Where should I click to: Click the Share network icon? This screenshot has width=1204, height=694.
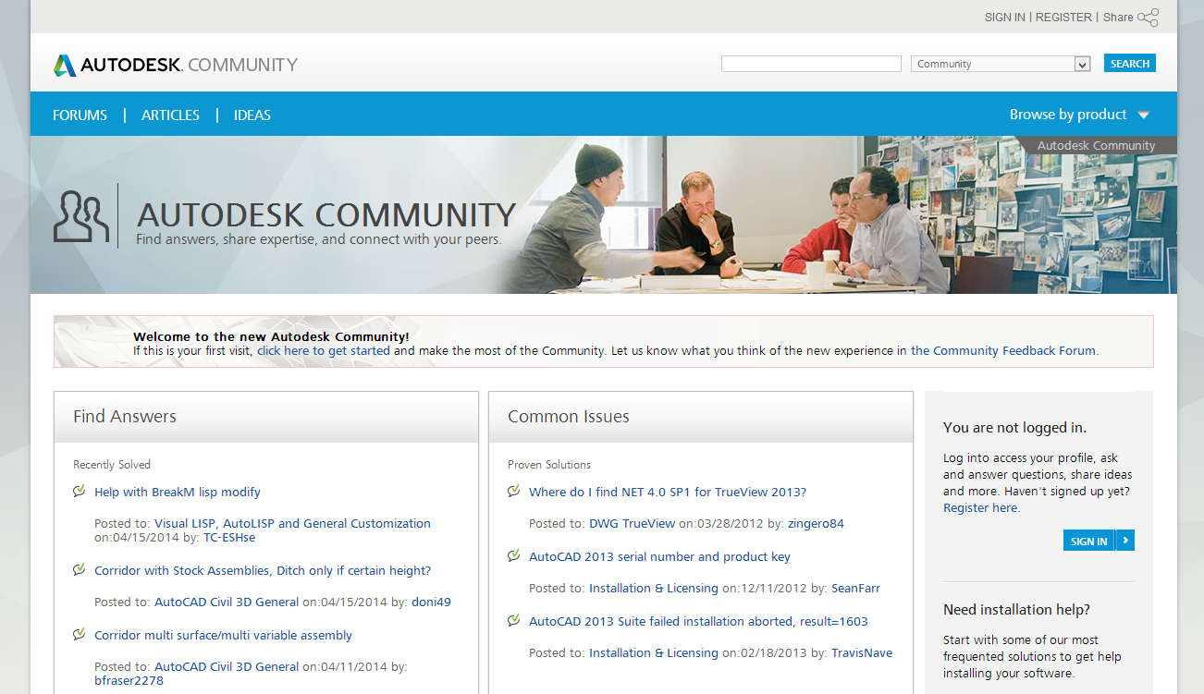(1148, 18)
